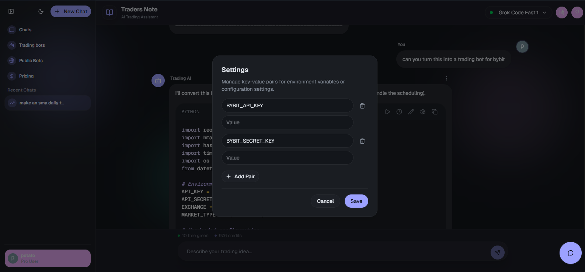Run the code with play icon
585x272 pixels.
point(387,112)
